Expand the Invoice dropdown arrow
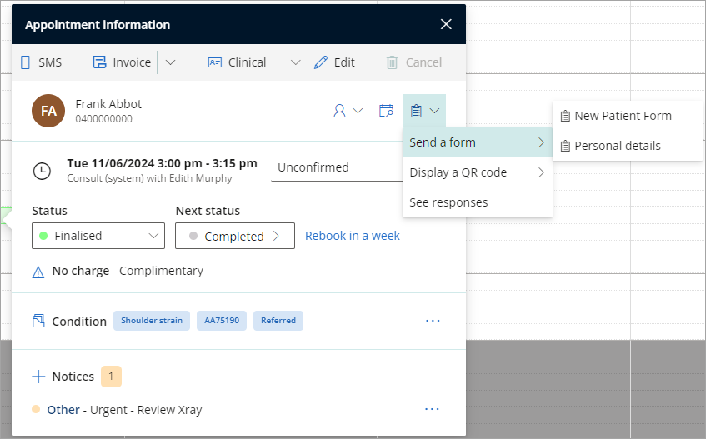This screenshot has width=706, height=439. coord(170,62)
